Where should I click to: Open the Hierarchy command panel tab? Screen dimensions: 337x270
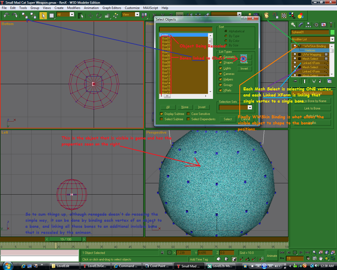[x=308, y=25]
